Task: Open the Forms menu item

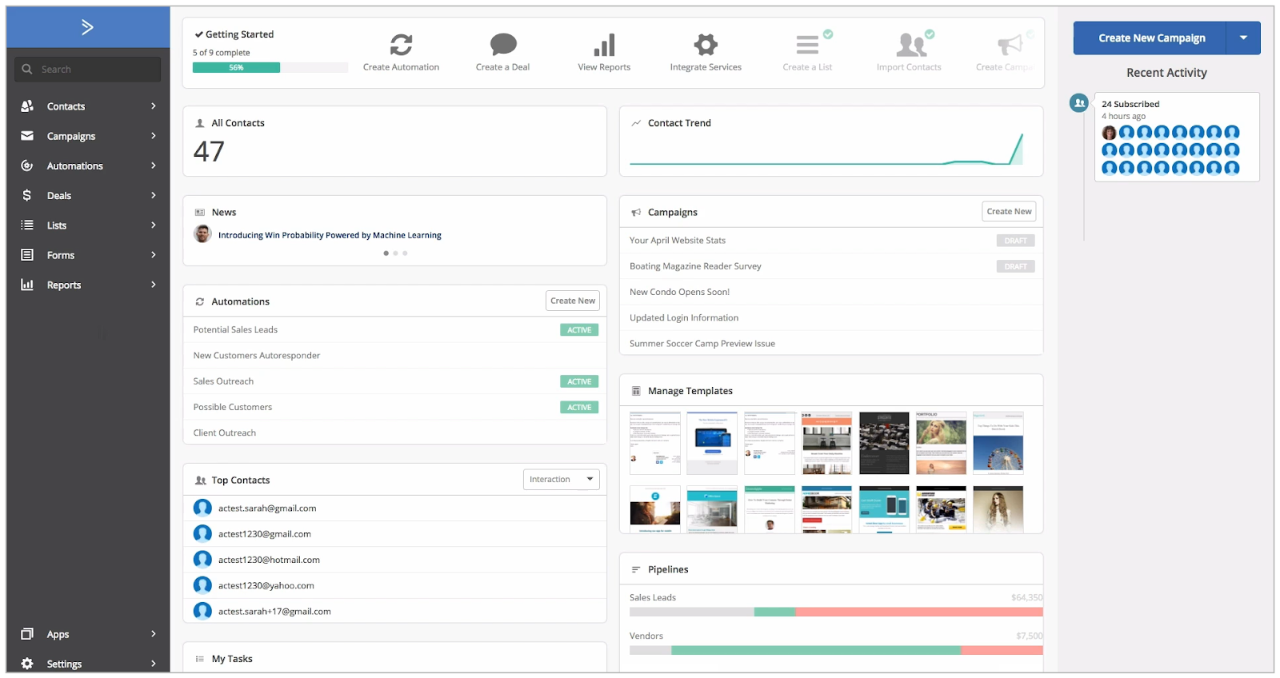Action: (61, 255)
